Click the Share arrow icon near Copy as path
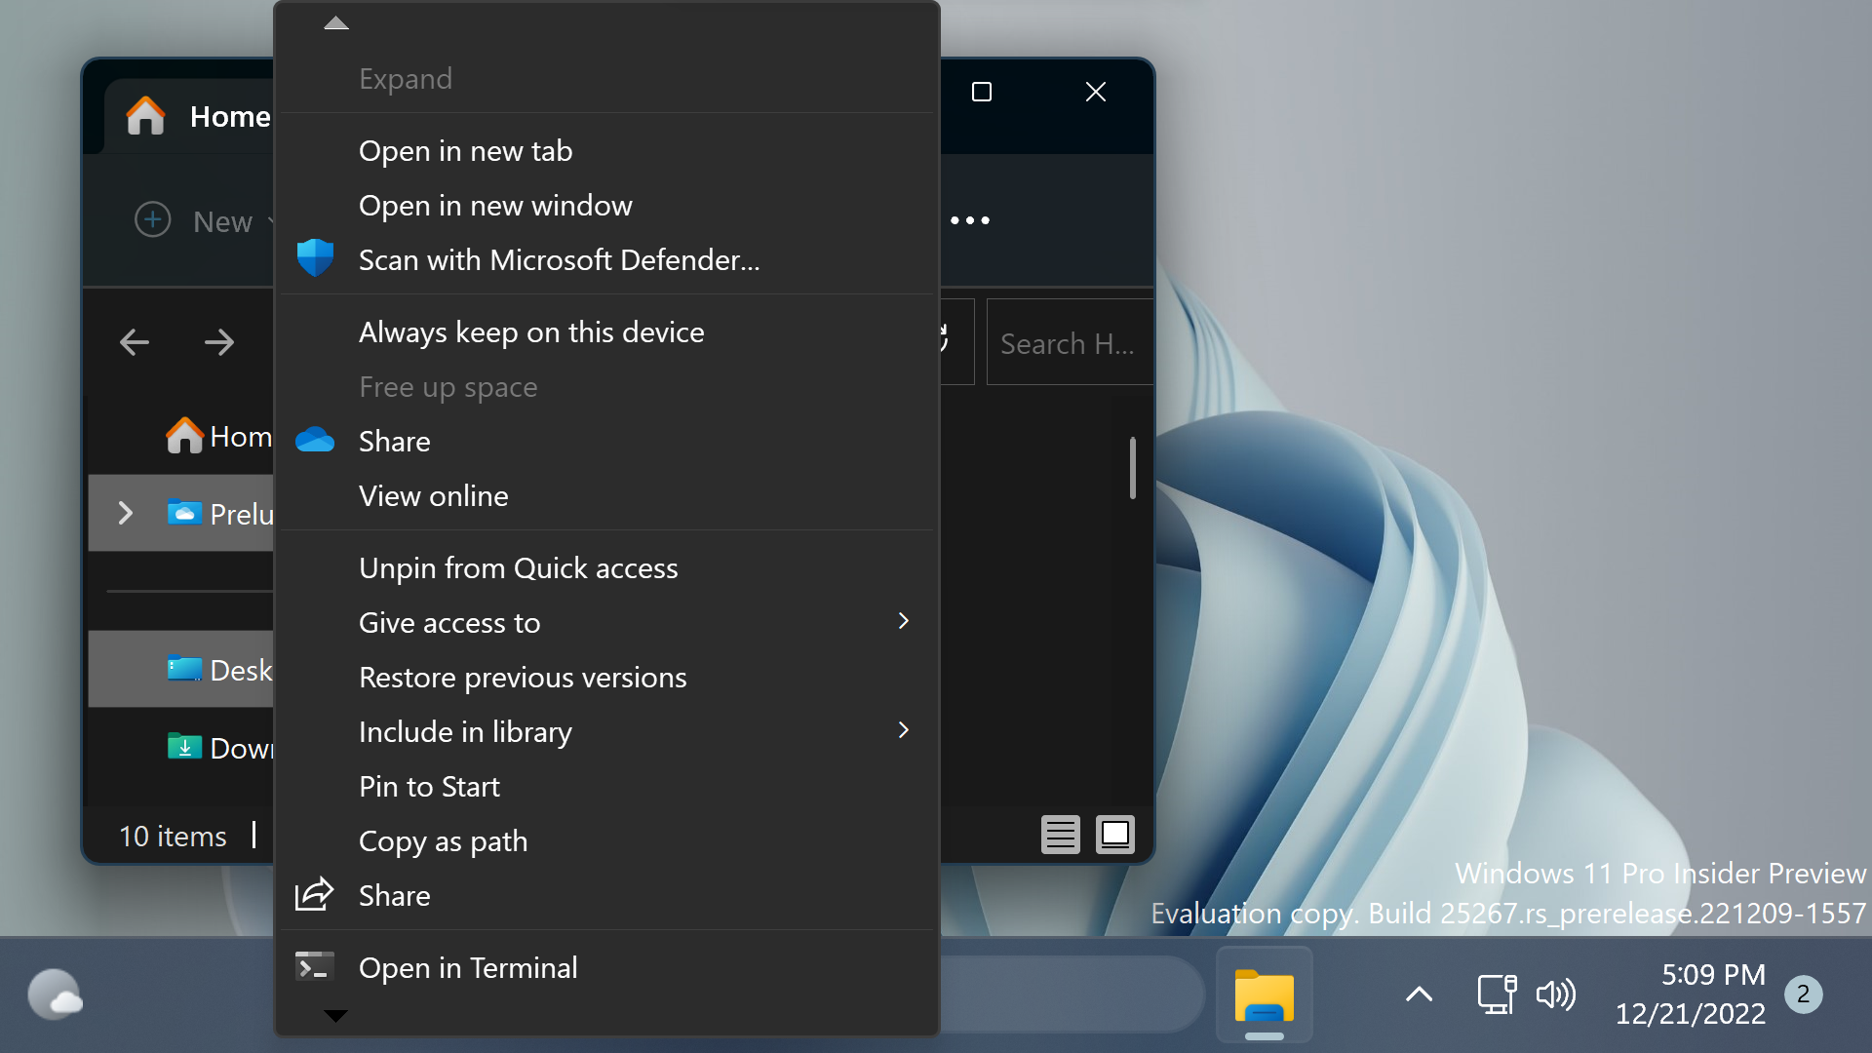Viewport: 1872px width, 1053px height. click(x=312, y=894)
